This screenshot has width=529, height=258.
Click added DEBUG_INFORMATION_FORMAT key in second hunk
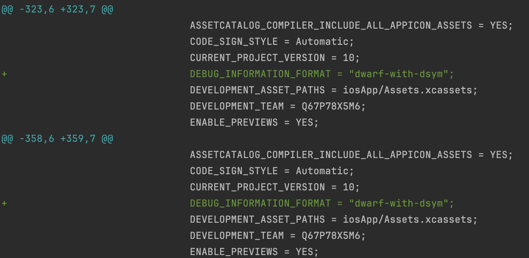pyautogui.click(x=260, y=203)
